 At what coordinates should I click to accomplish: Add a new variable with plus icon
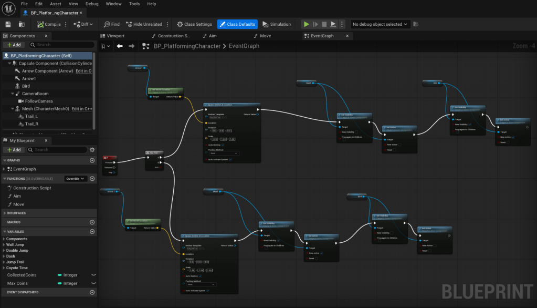tap(92, 231)
